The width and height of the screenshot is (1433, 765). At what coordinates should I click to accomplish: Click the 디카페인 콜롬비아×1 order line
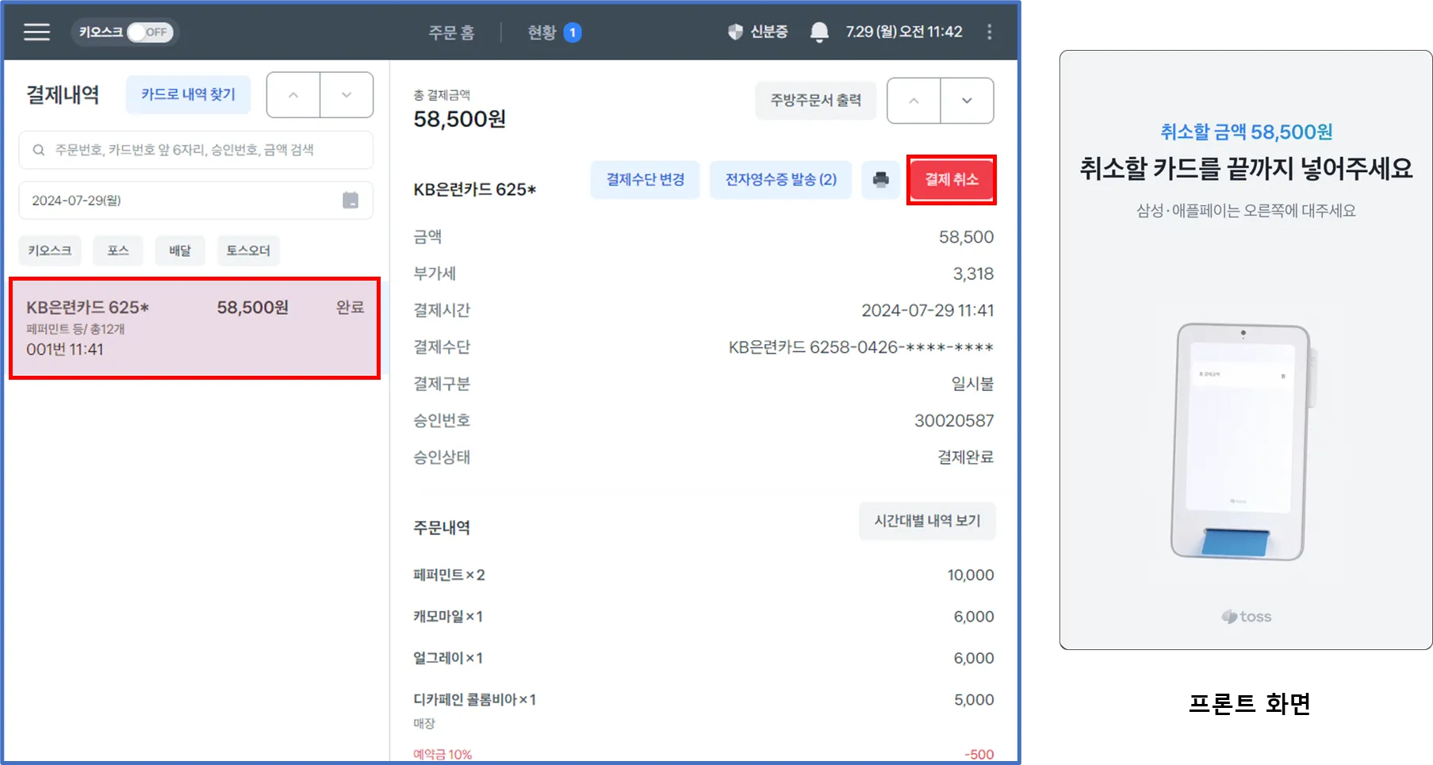703,700
